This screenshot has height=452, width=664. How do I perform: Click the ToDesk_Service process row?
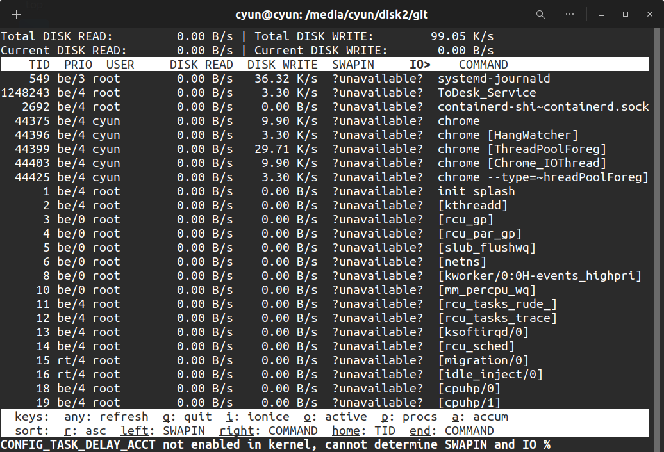point(325,93)
